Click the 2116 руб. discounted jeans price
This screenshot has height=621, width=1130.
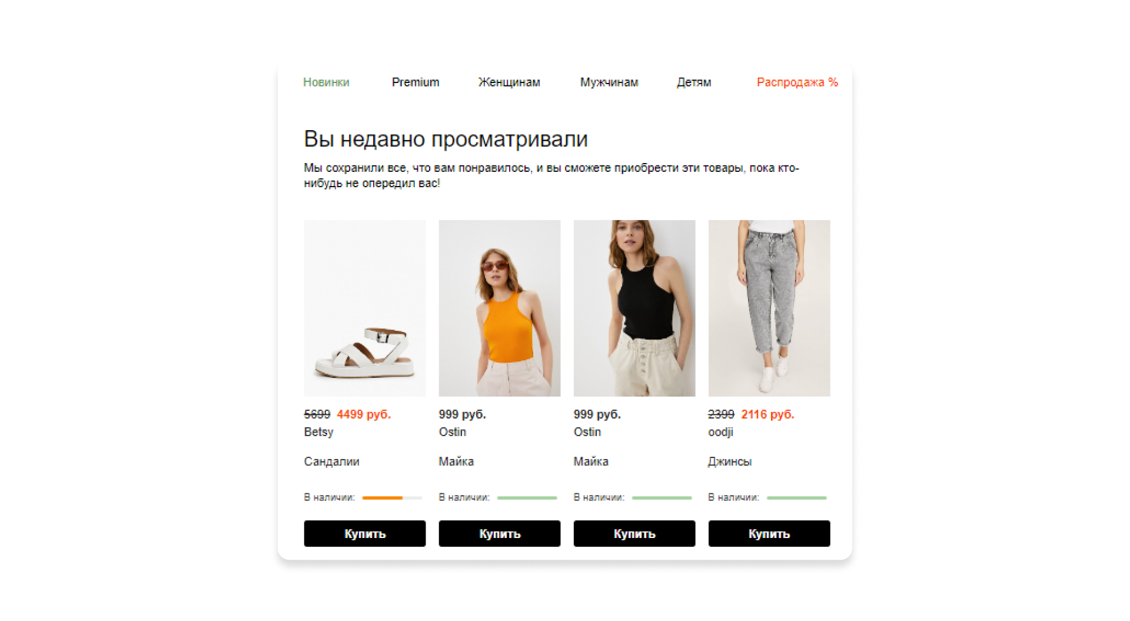pyautogui.click(x=767, y=414)
